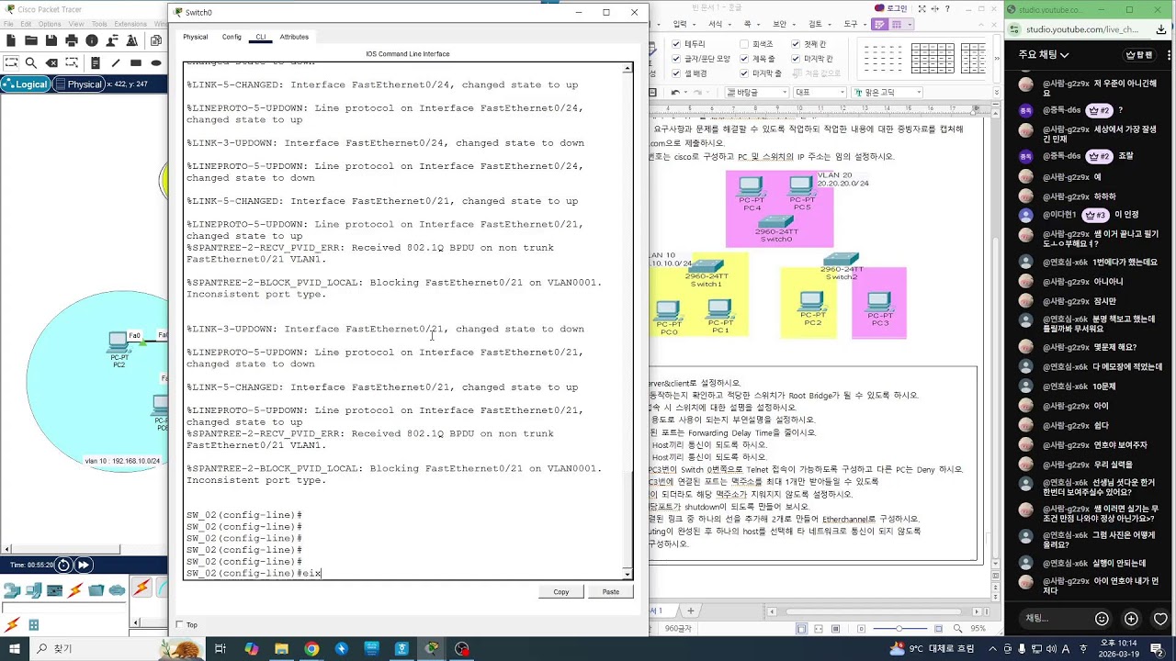Click the Paste button in CLI
This screenshot has width=1176, height=661.
610,591
